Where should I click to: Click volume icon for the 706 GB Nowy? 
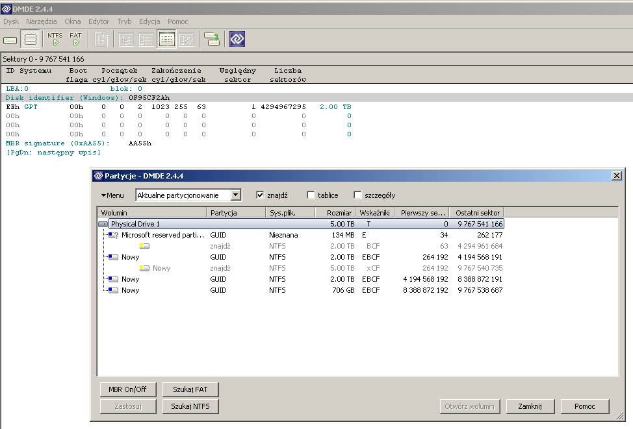pos(114,290)
